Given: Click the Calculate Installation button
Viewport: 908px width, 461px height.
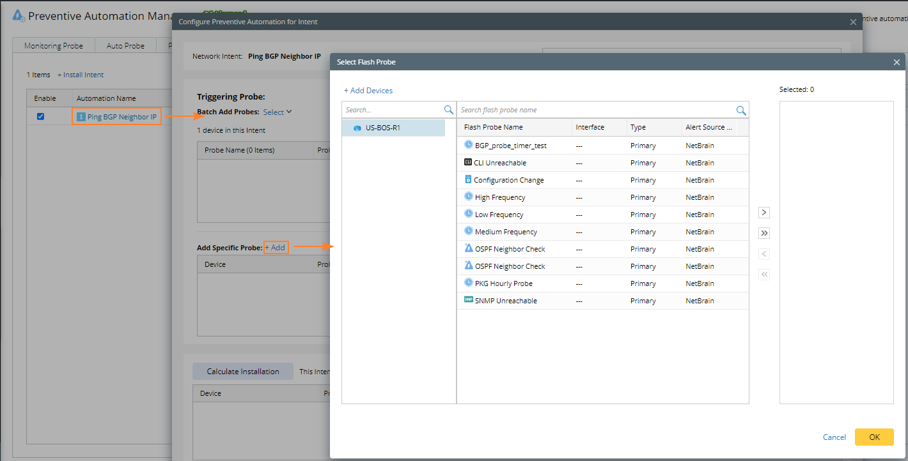Looking at the screenshot, I should coord(242,372).
